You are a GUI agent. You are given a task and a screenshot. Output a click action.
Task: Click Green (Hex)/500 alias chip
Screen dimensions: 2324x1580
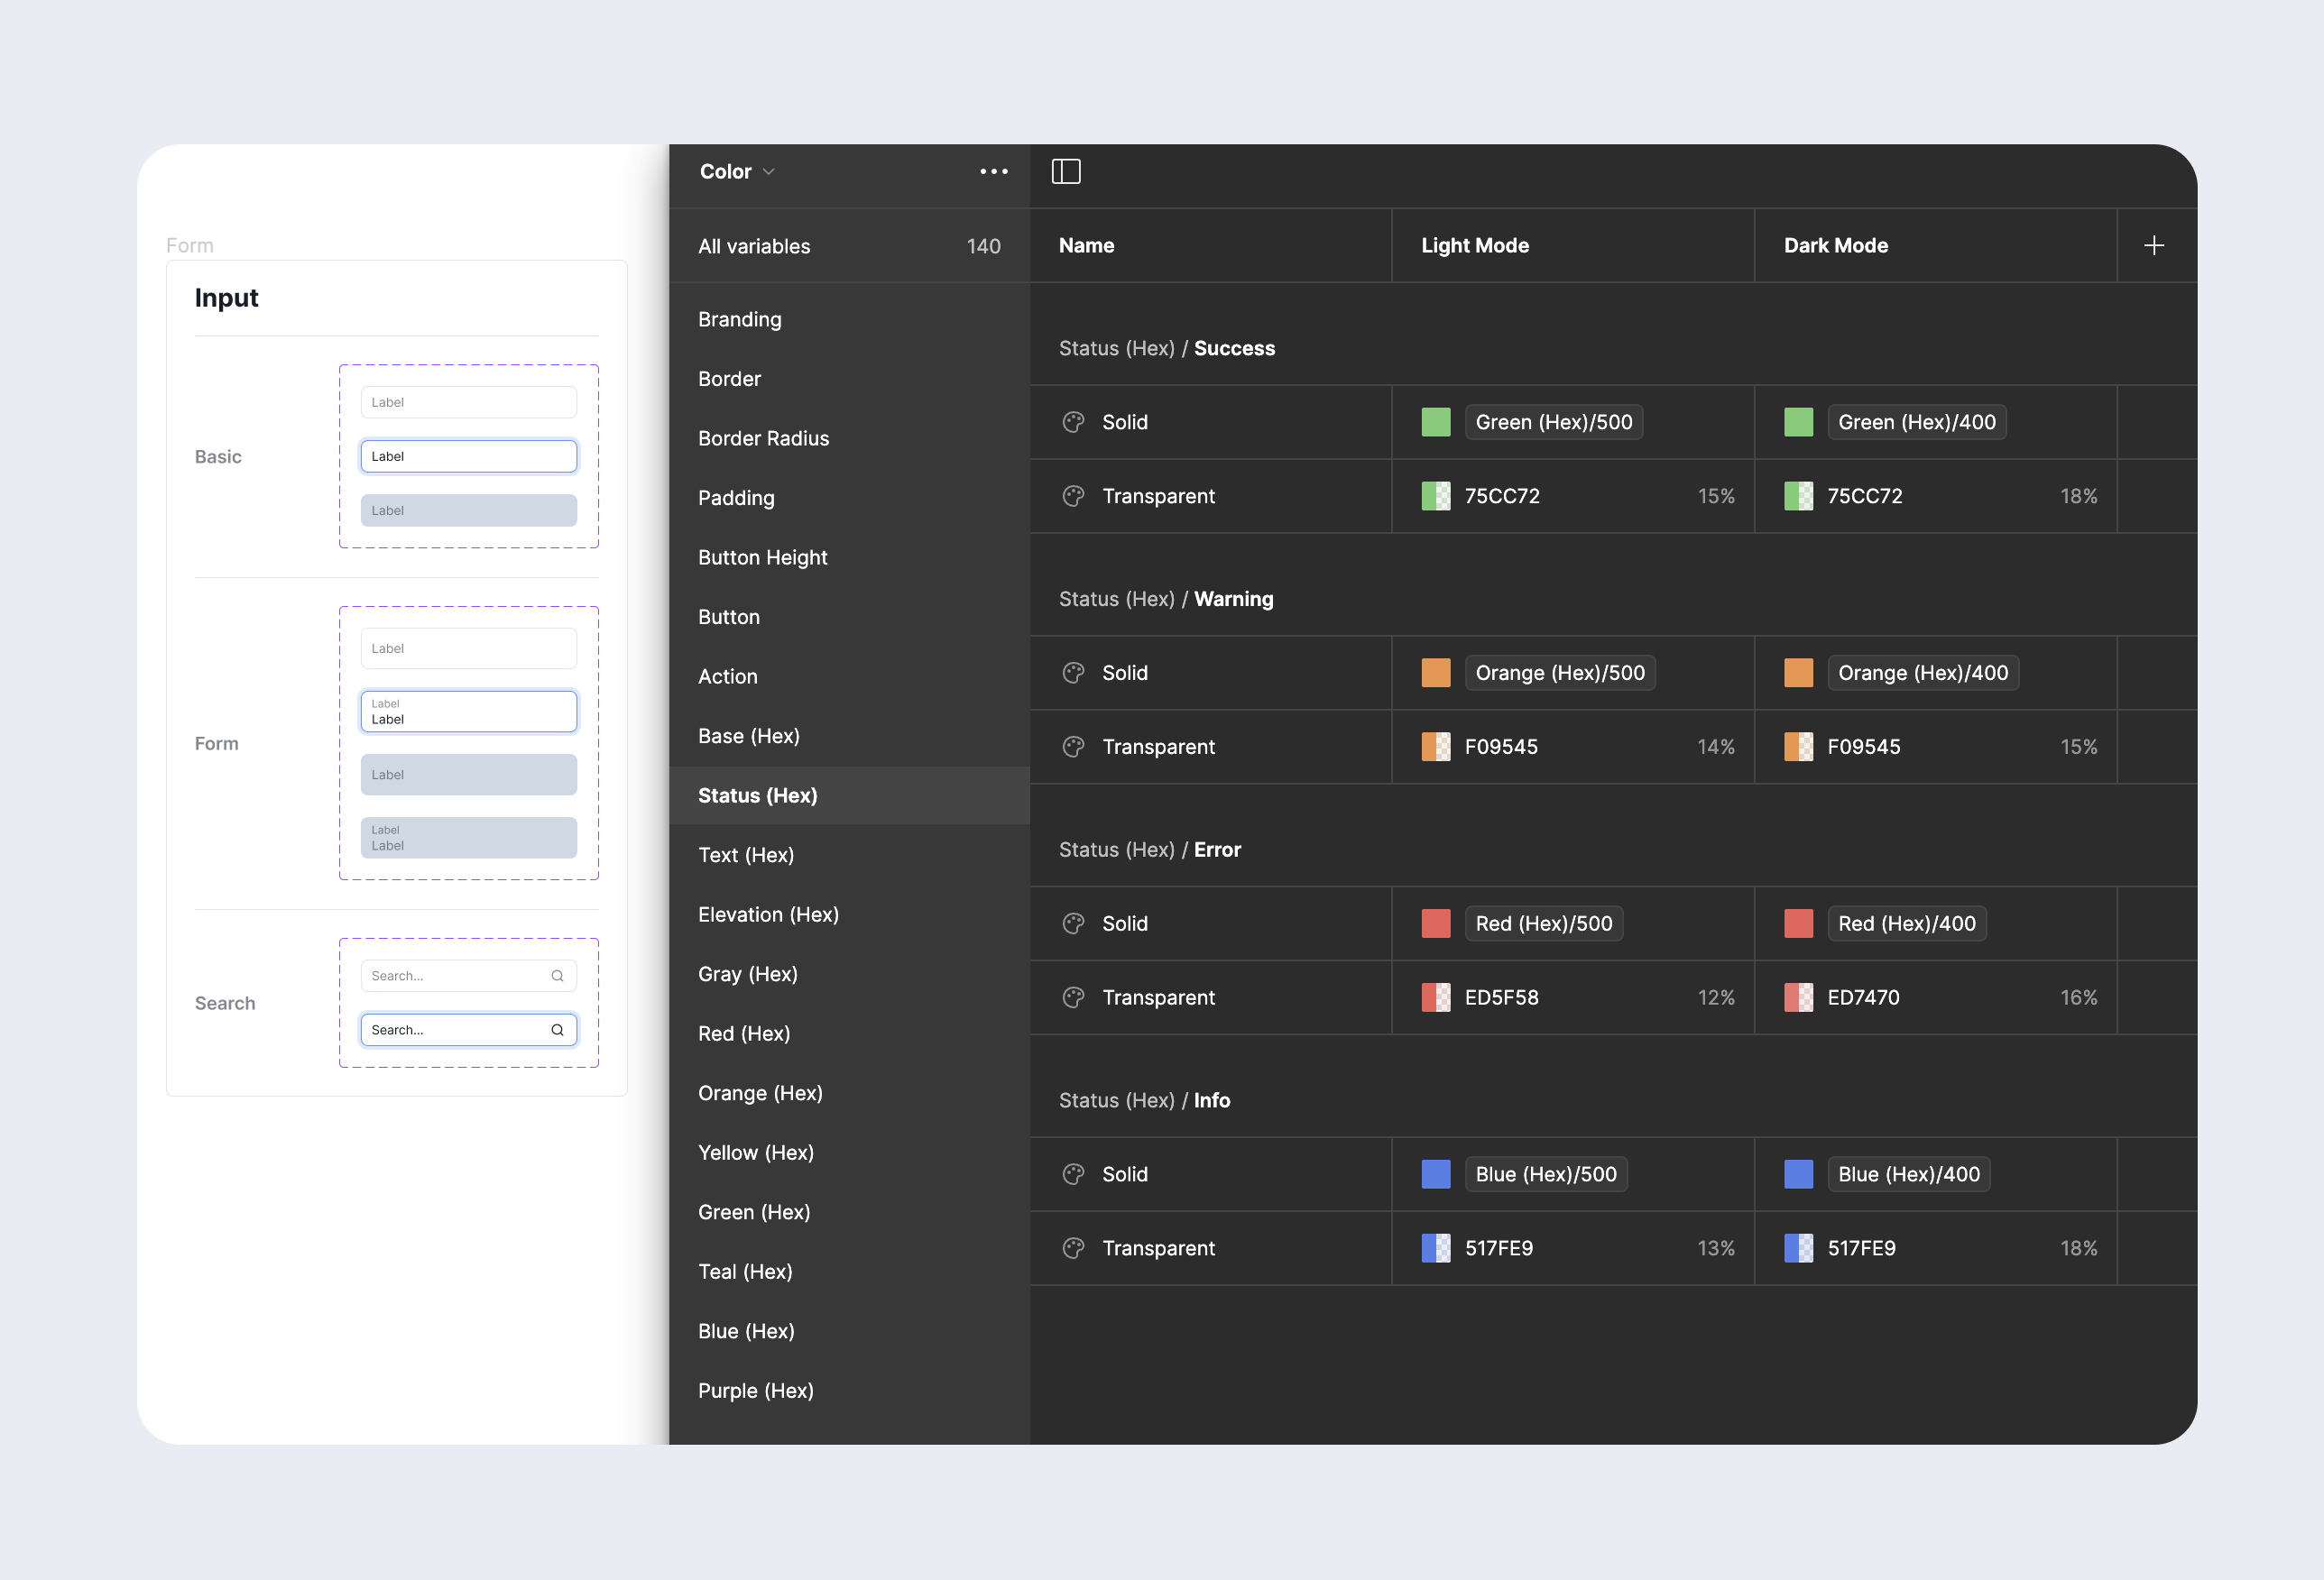pos(1553,423)
